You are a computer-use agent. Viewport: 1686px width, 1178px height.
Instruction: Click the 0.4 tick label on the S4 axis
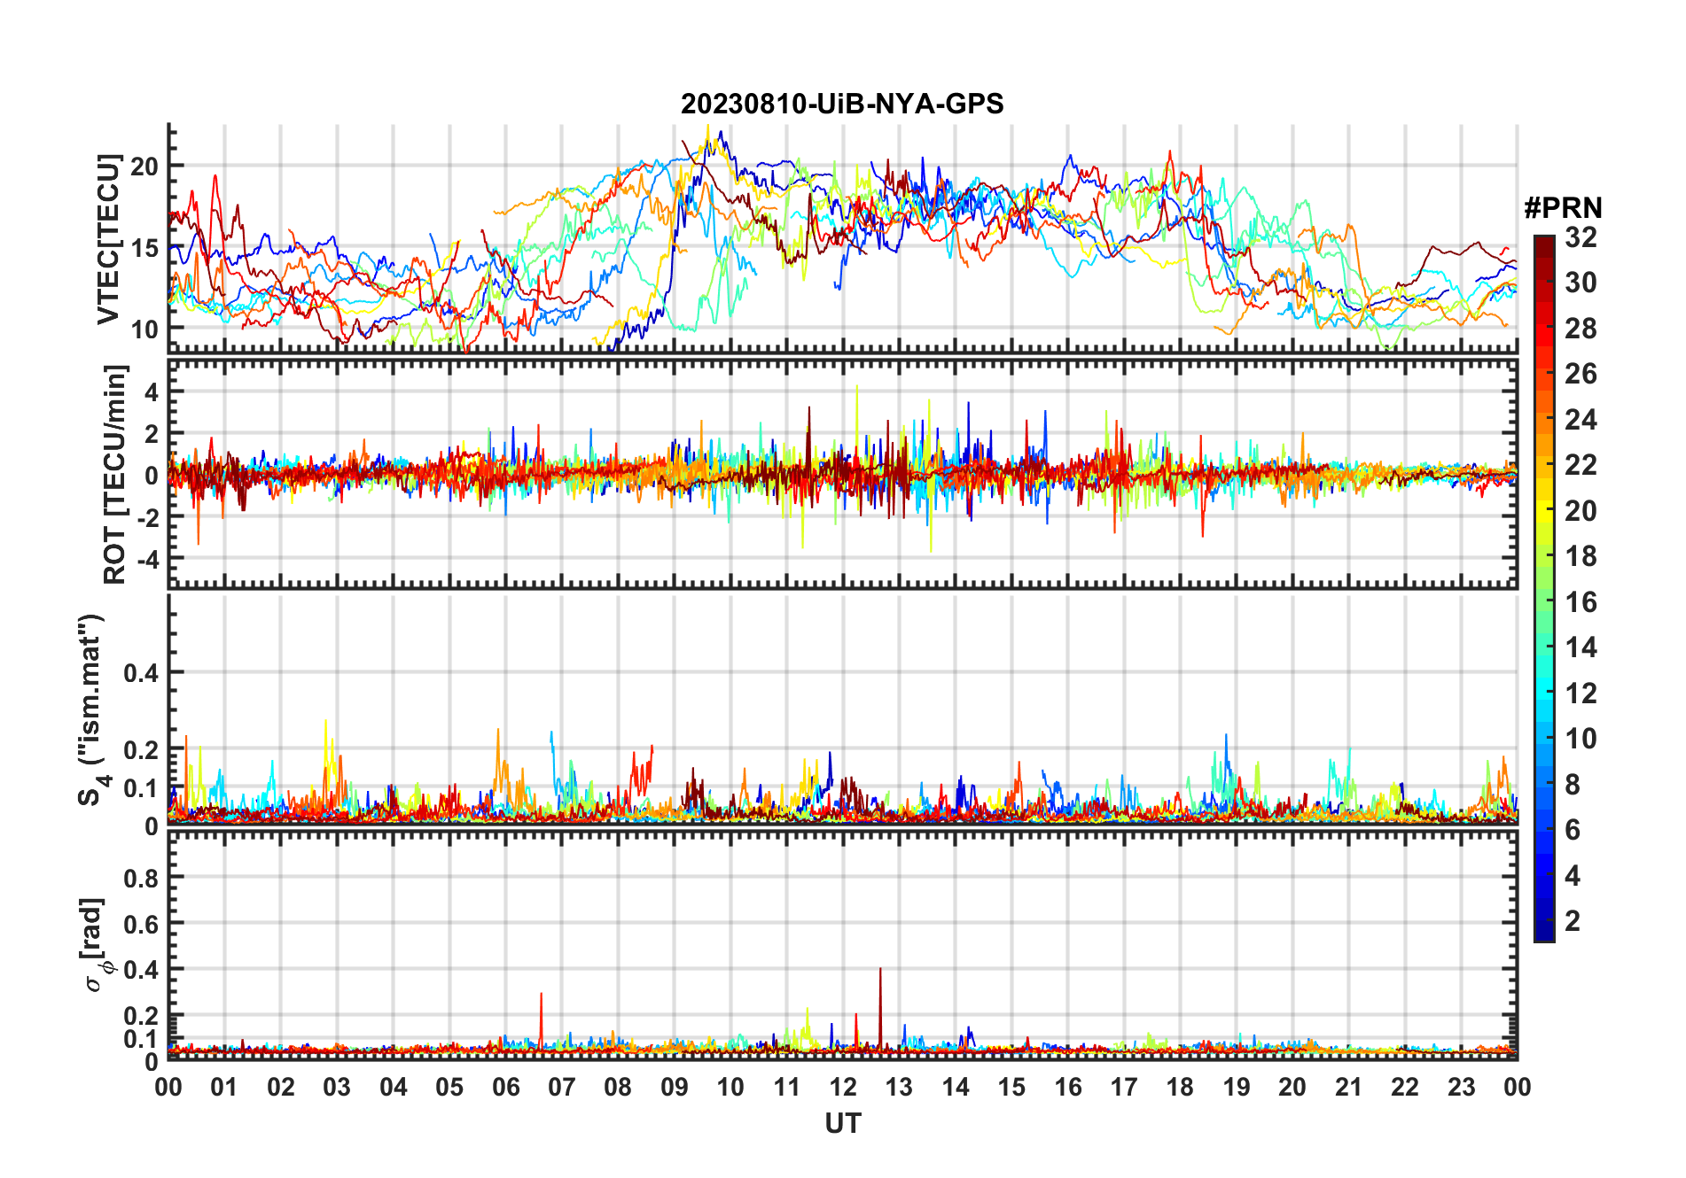(142, 673)
